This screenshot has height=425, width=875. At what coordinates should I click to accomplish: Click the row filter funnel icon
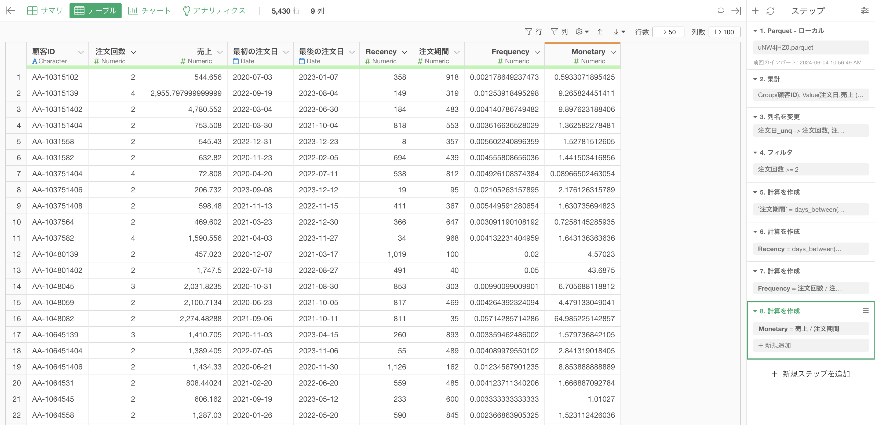point(528,32)
